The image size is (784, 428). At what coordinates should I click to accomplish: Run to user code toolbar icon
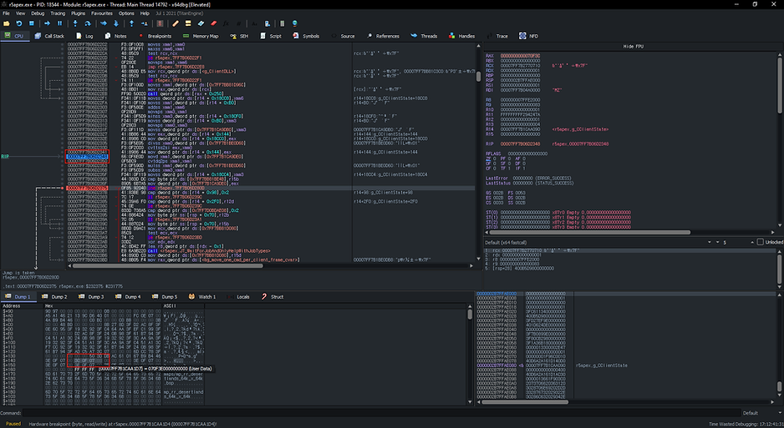point(144,23)
